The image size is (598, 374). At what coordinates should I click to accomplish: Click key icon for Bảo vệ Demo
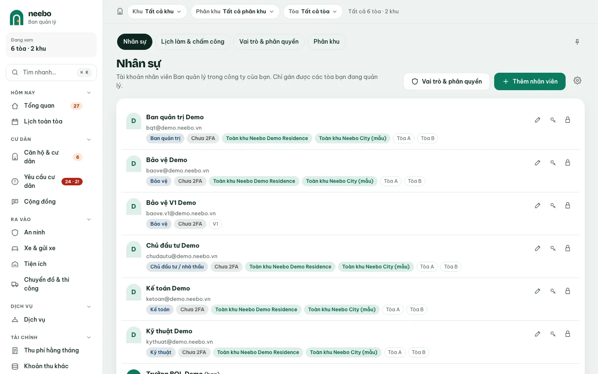553,163
